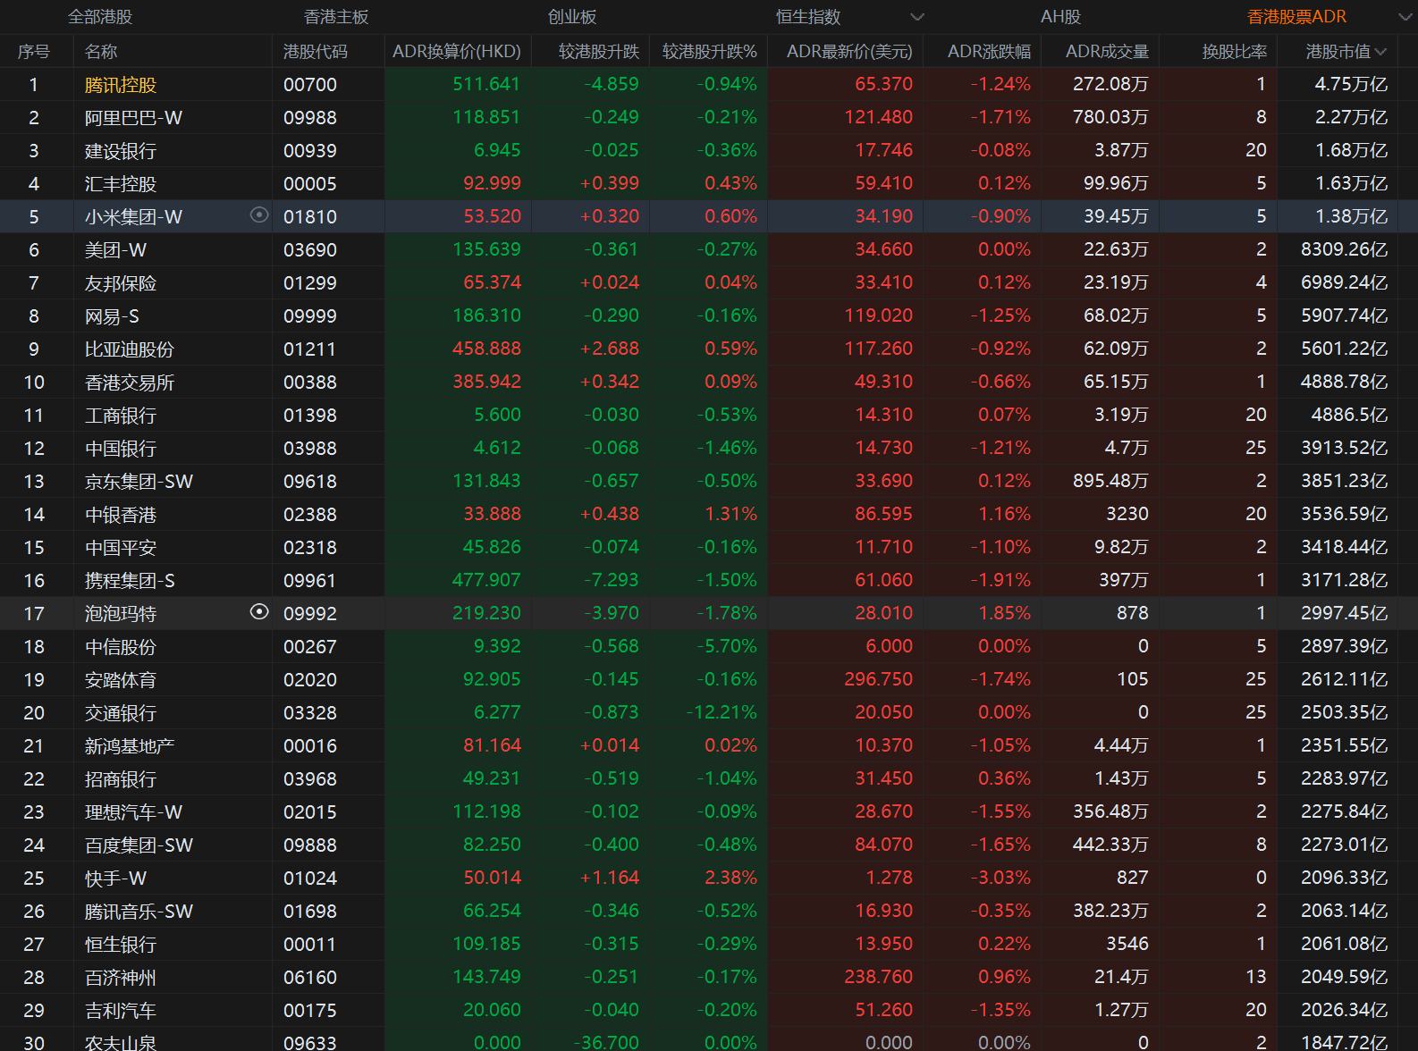Sort by 较港股升跌% column header
Viewport: 1418px width, 1051px height.
coord(710,52)
